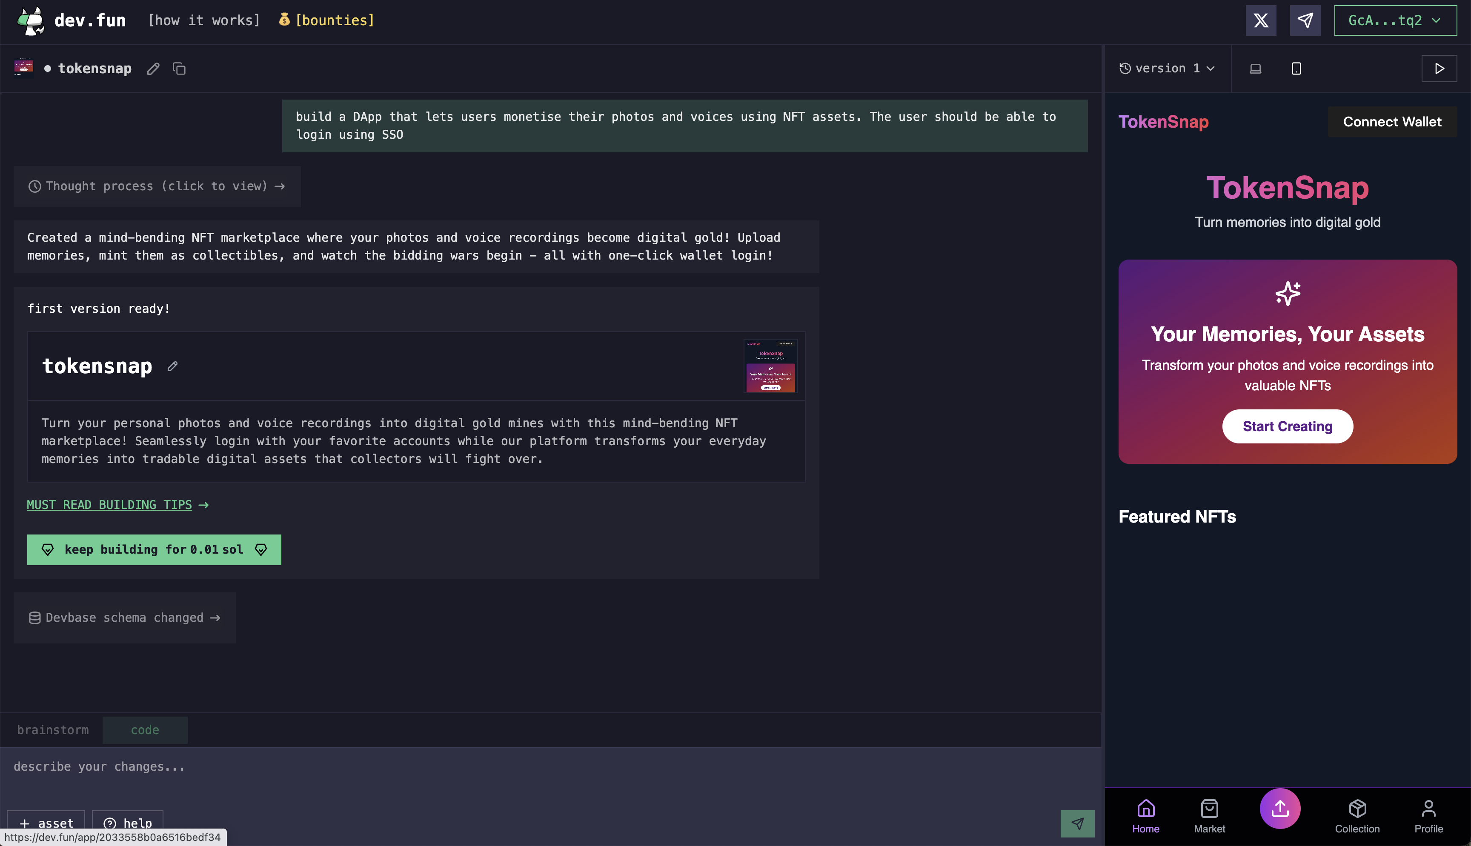Click copy icon beside tokensnap project name
The image size is (1471, 846).
pyautogui.click(x=179, y=69)
